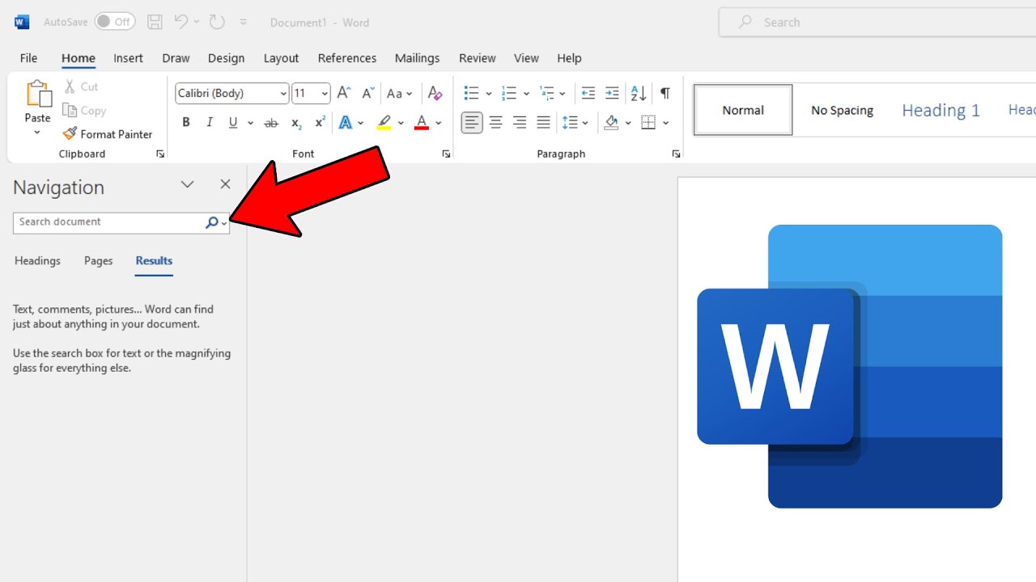Open the File menu
The height and width of the screenshot is (582, 1036).
click(x=28, y=58)
